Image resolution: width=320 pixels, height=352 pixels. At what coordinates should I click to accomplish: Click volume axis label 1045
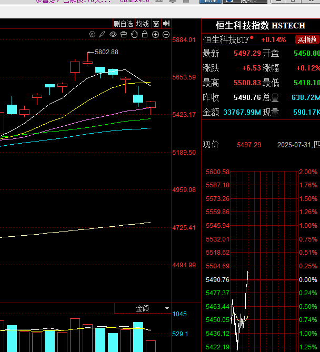179,314
